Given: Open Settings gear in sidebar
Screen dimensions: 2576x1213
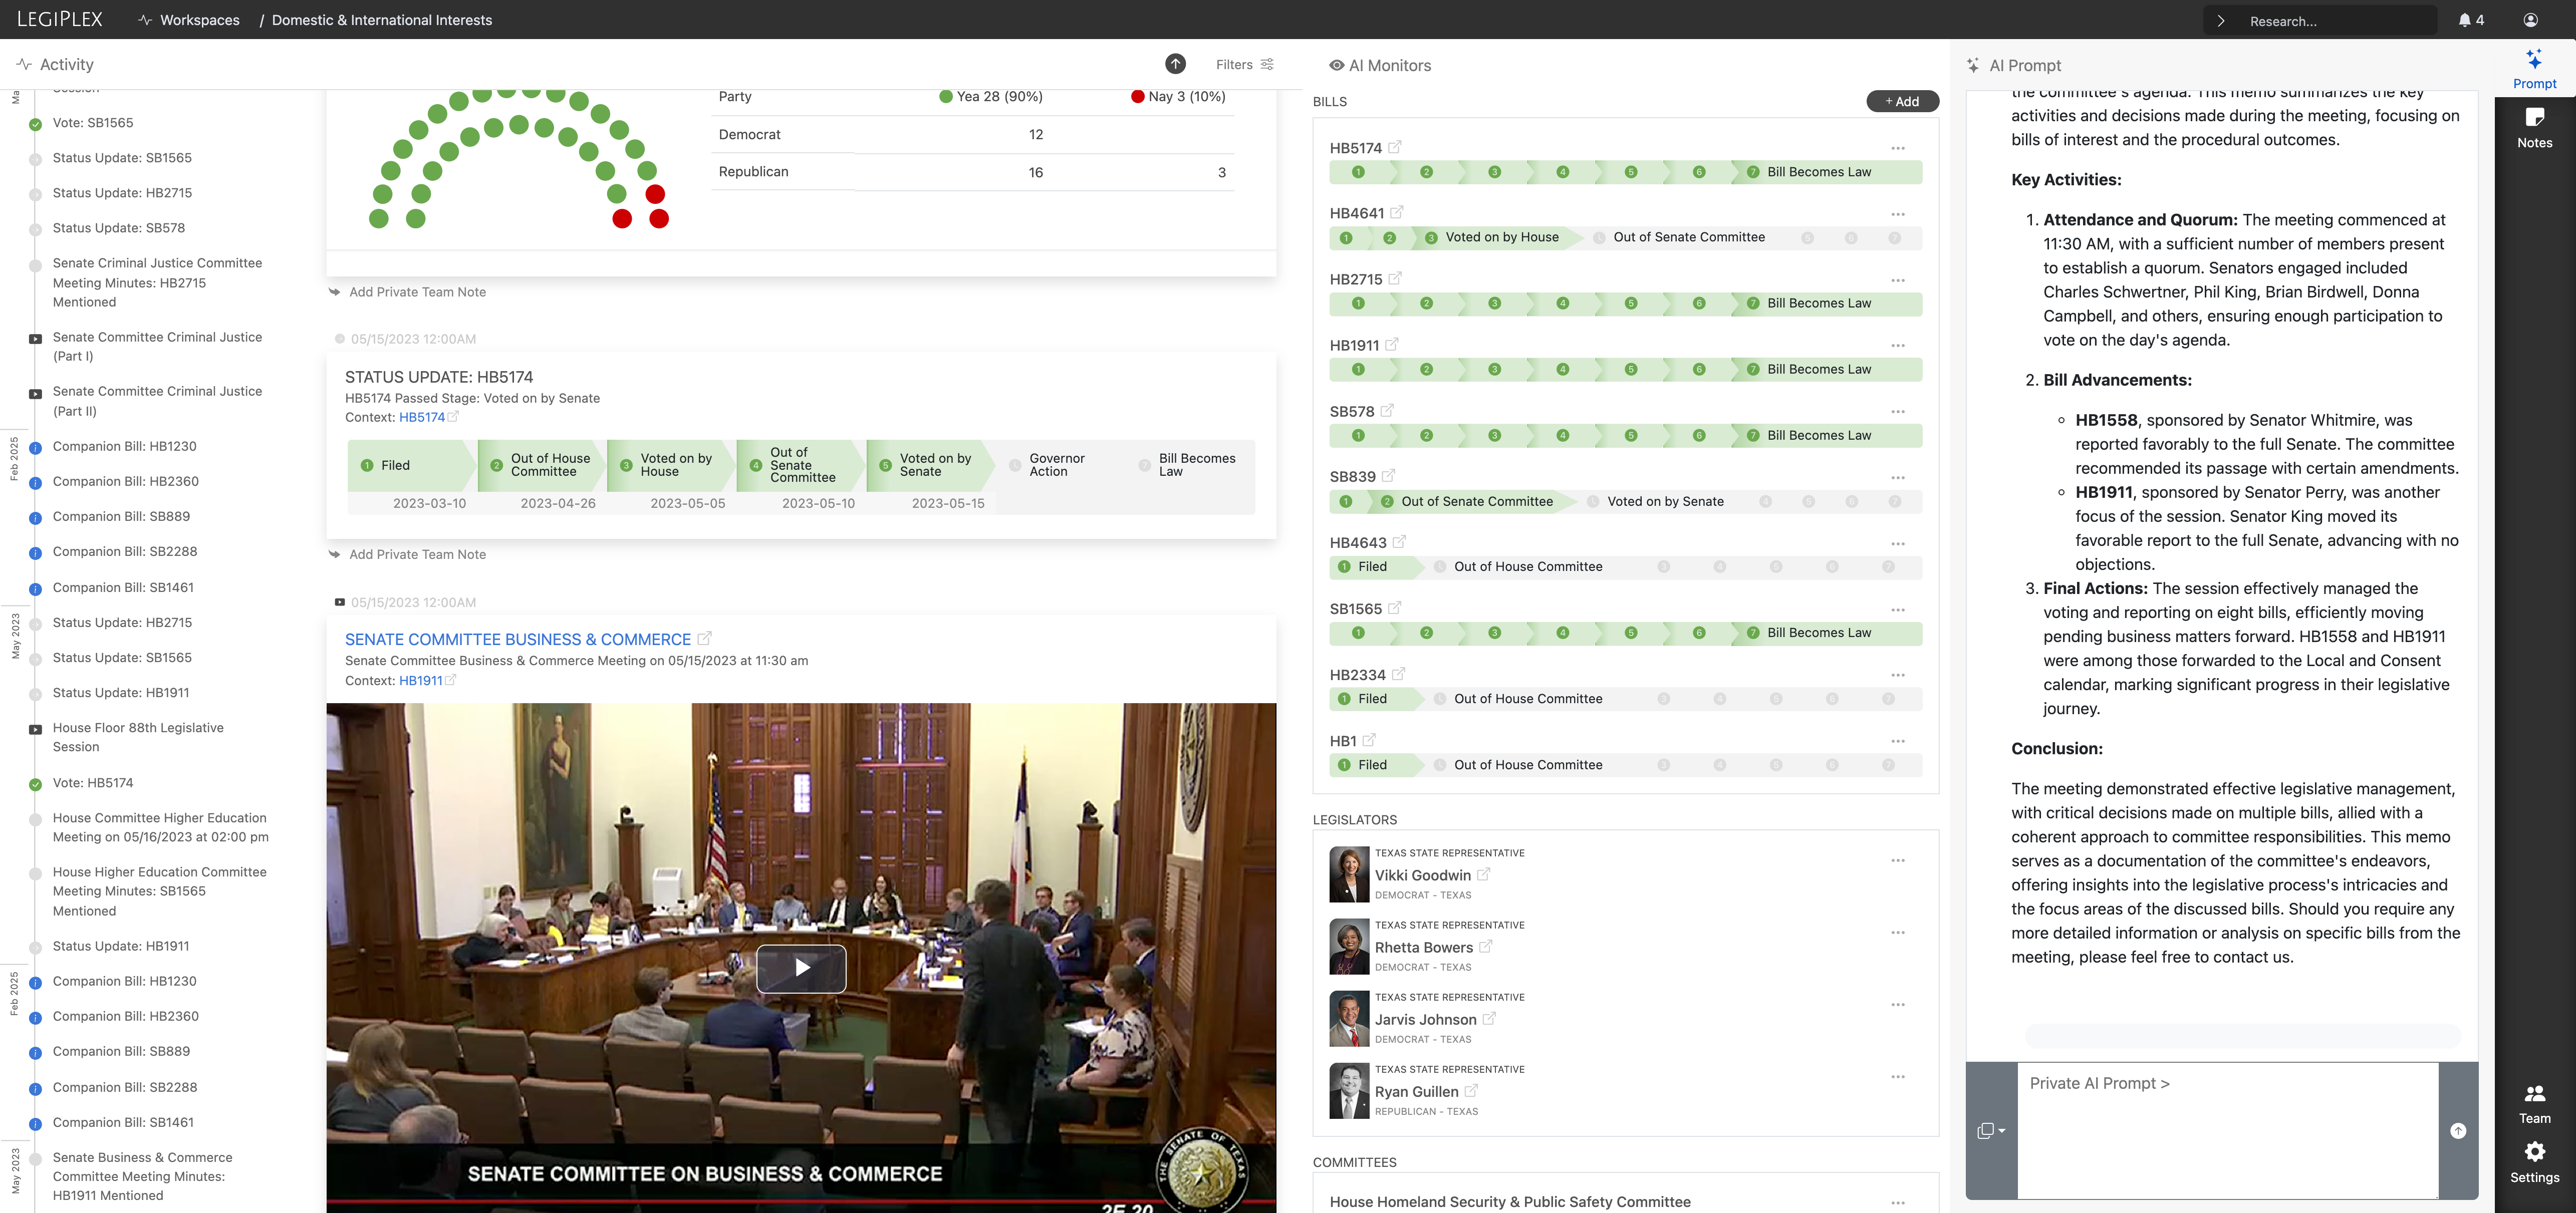Looking at the screenshot, I should (2534, 1162).
